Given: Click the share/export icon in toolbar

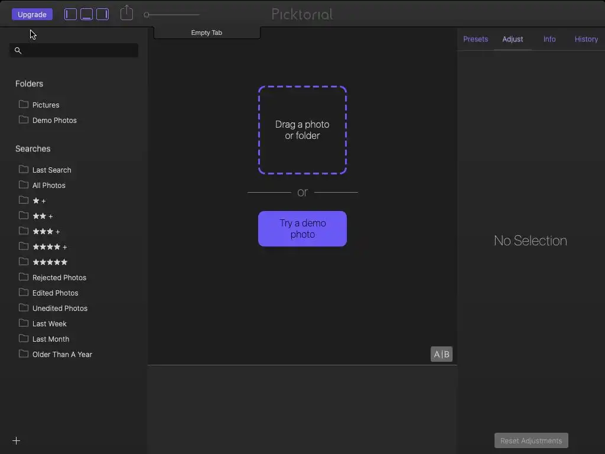Looking at the screenshot, I should pyautogui.click(x=126, y=13).
